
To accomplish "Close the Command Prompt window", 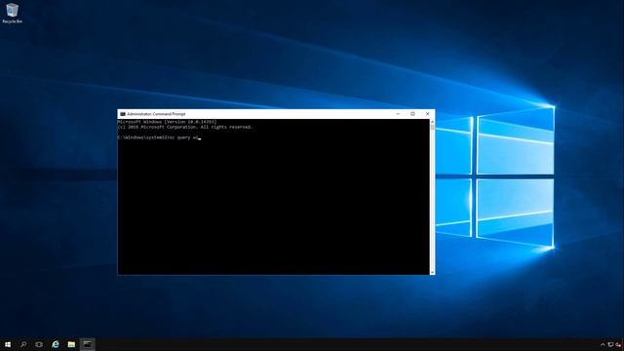I will 428,114.
